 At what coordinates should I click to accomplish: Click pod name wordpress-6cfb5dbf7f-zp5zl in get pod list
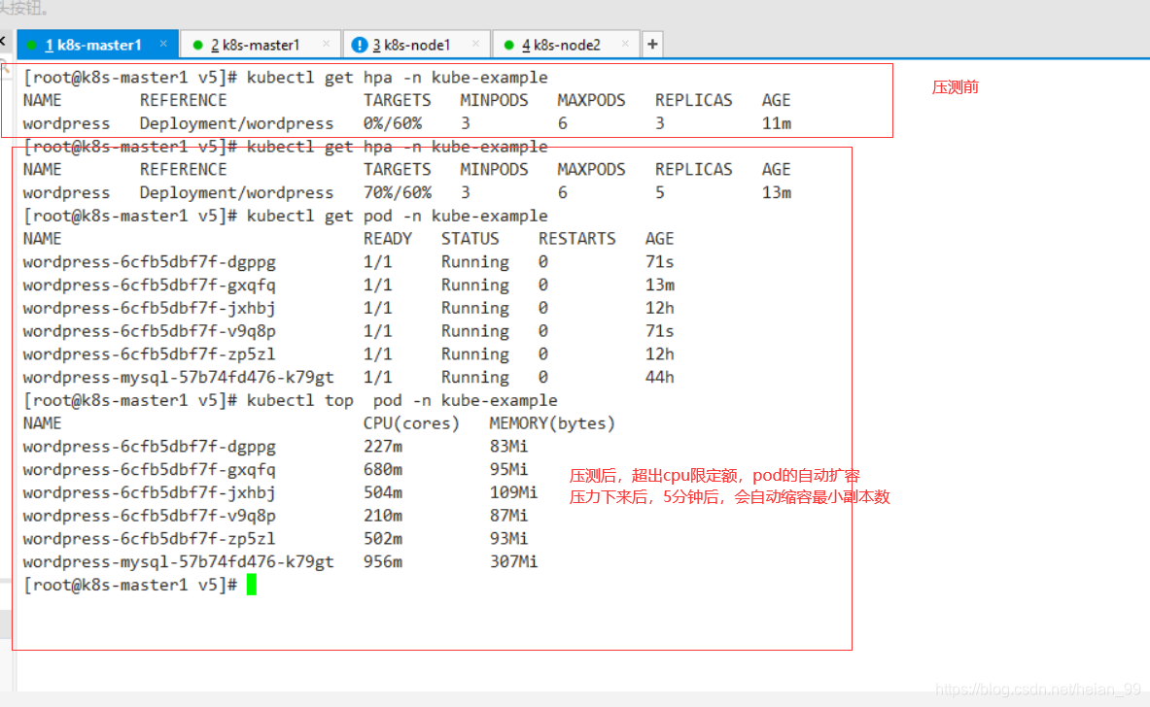pyautogui.click(x=149, y=353)
